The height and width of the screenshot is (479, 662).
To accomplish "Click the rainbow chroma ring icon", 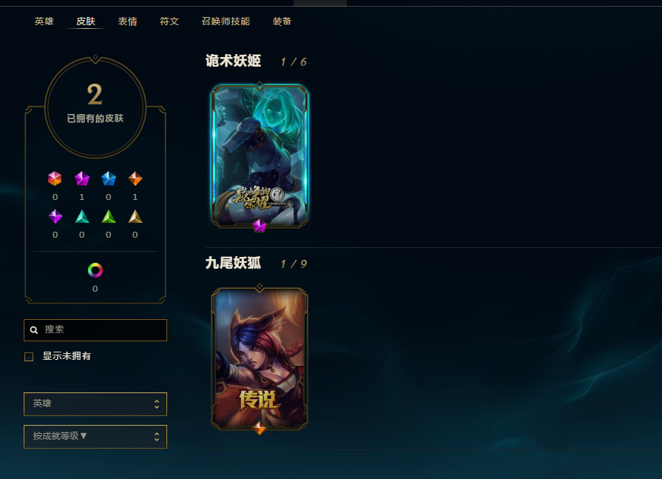I will click(x=95, y=270).
